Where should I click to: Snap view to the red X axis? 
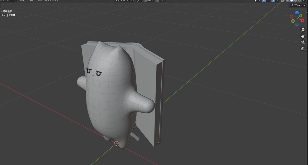pos(302,20)
